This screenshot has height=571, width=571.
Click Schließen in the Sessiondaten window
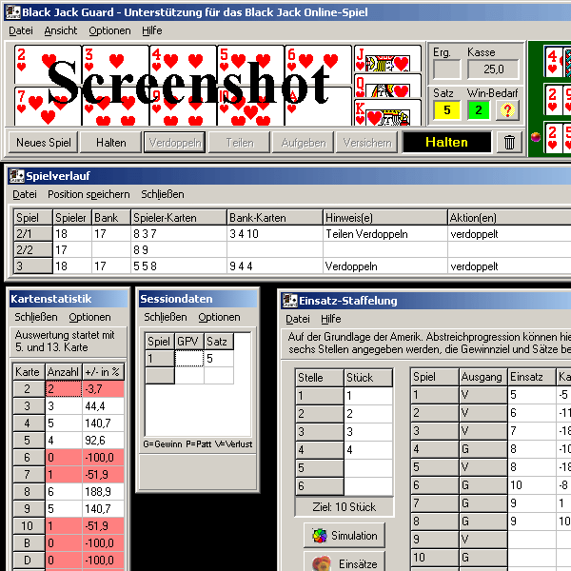pos(166,317)
